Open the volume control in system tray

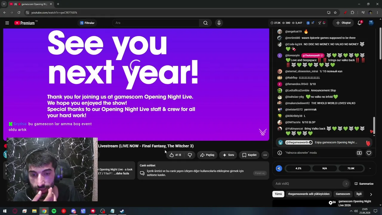click(x=356, y=211)
